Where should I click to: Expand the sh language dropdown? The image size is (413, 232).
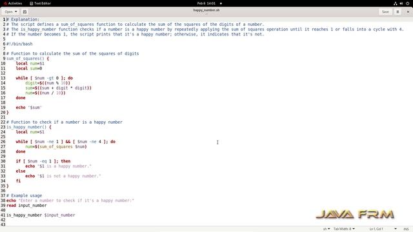pyautogui.click(x=327, y=229)
